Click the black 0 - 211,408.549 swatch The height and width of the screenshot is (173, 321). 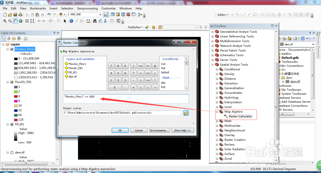pos(16,58)
